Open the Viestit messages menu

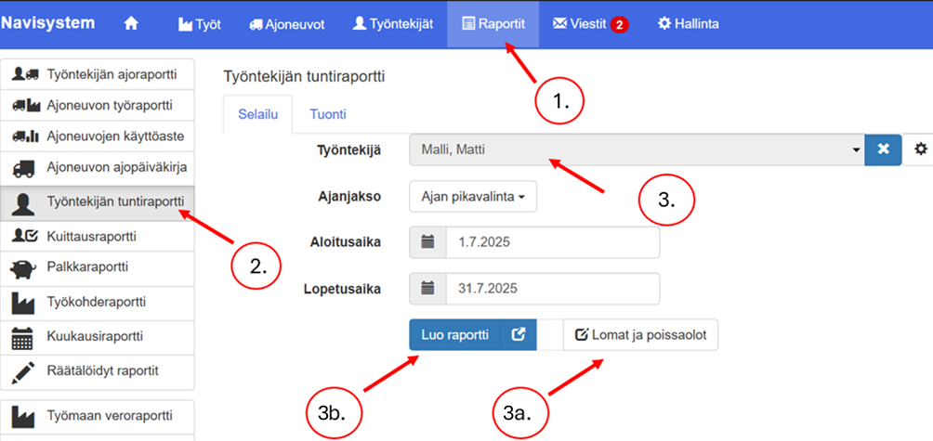(x=590, y=24)
